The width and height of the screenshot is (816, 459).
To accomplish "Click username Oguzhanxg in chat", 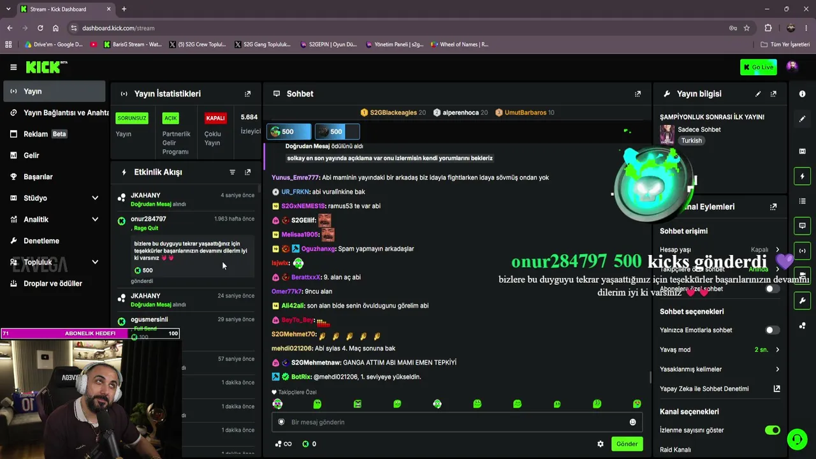I will [x=317, y=249].
